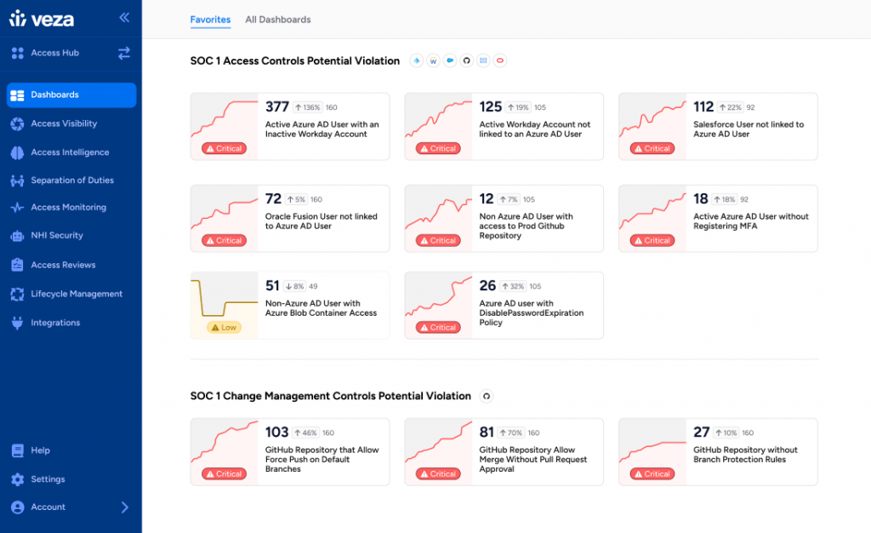
Task: Select the Favorites tab
Action: pyautogui.click(x=210, y=20)
